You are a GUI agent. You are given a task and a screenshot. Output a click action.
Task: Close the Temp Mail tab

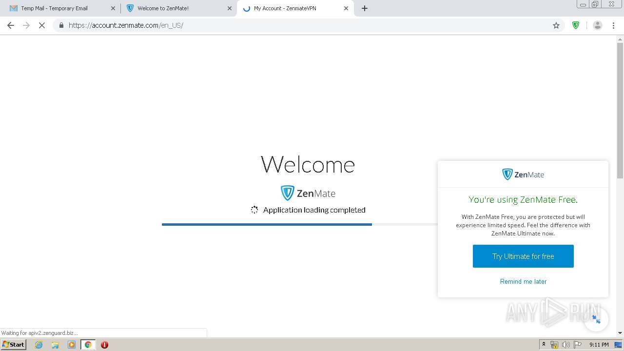pos(113,8)
